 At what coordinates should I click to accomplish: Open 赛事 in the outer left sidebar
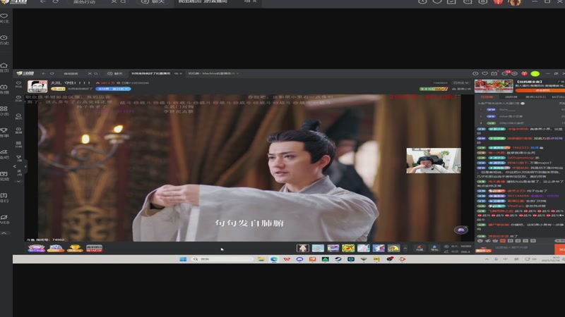click(x=4, y=132)
